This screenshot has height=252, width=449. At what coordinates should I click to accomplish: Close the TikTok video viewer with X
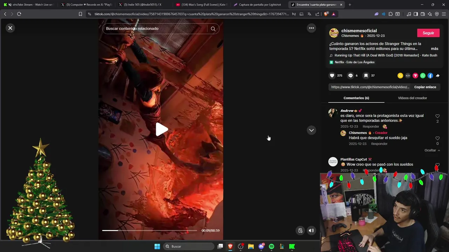tap(10, 28)
